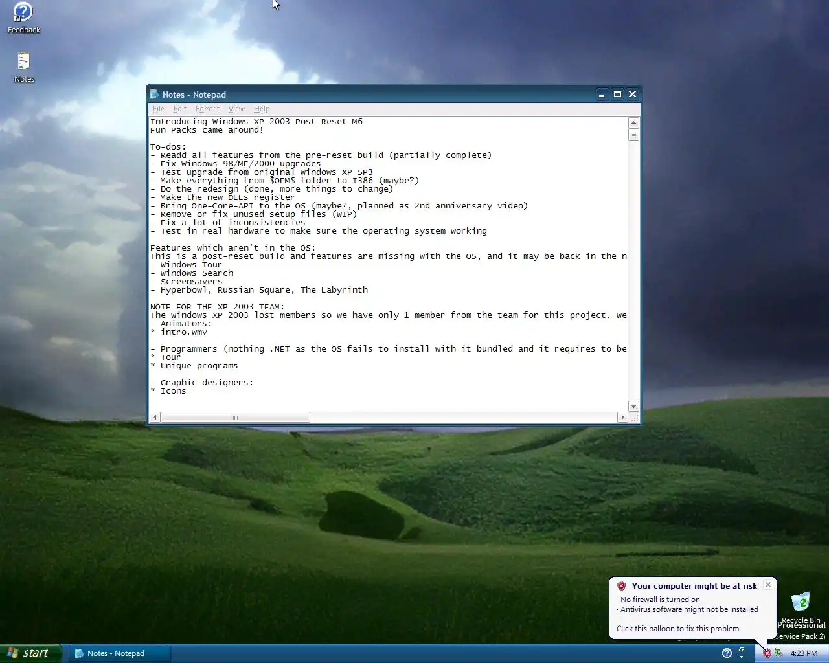The width and height of the screenshot is (829, 663).
Task: Select the Notes desktop file icon
Action: [24, 67]
